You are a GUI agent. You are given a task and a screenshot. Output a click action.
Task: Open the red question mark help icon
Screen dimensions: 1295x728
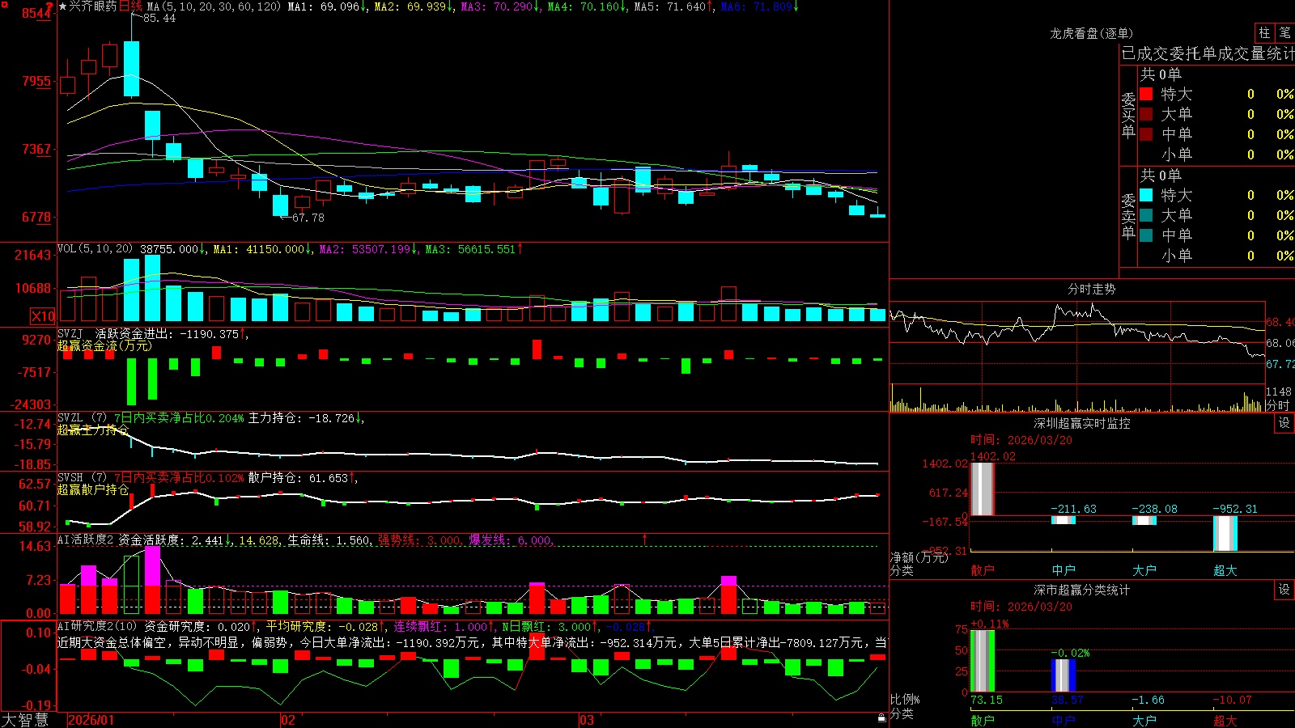[50, 6]
